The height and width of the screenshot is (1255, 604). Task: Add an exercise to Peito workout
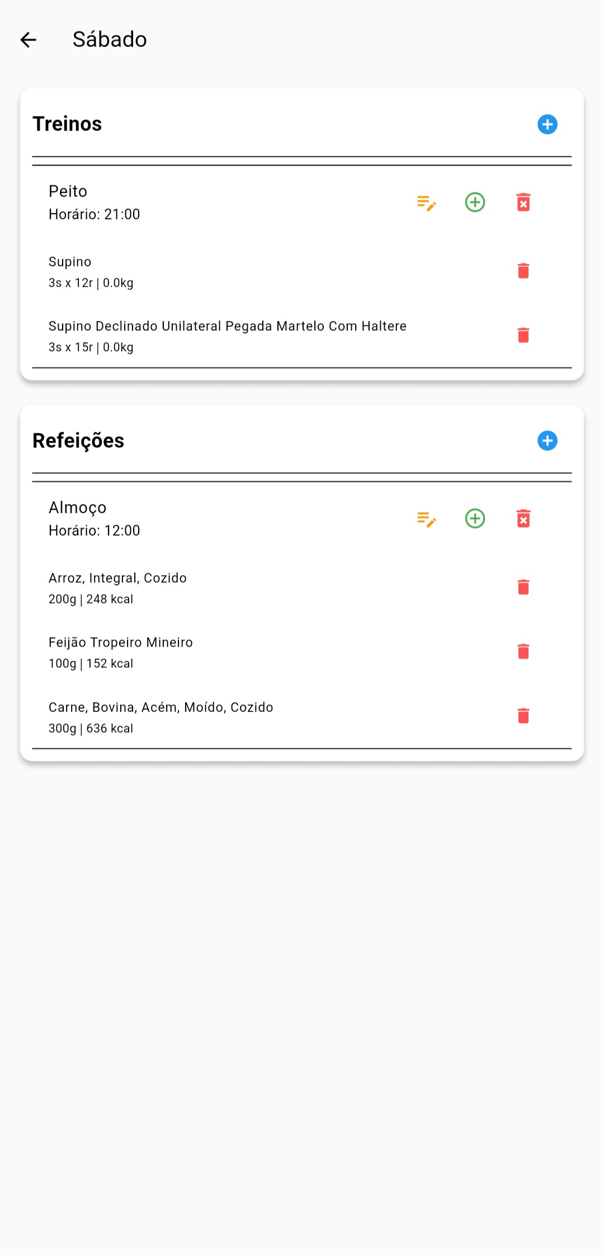pyautogui.click(x=475, y=203)
